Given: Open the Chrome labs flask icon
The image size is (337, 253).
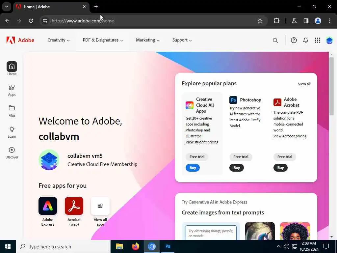Looking at the screenshot, I should coord(294,21).
